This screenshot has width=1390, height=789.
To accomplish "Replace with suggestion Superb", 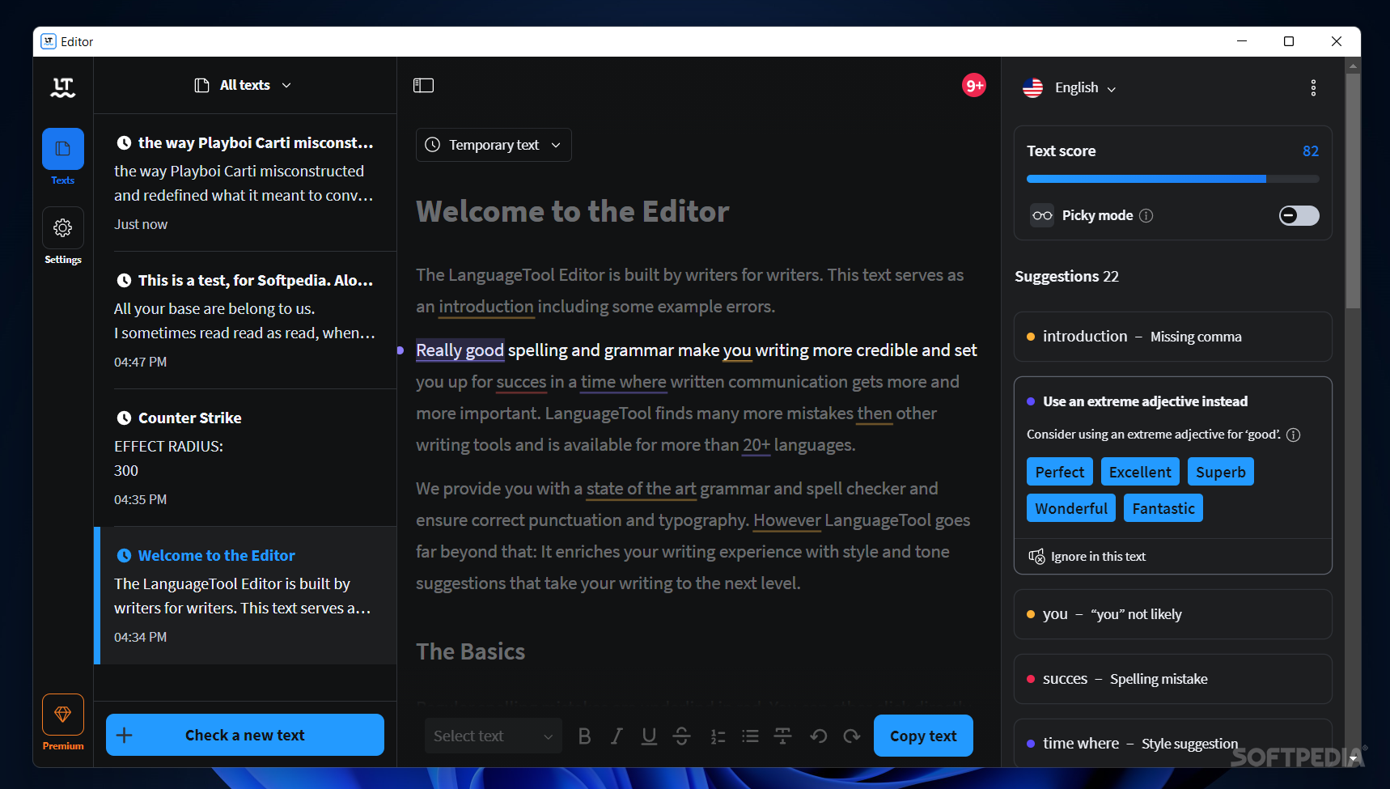I will coord(1221,472).
